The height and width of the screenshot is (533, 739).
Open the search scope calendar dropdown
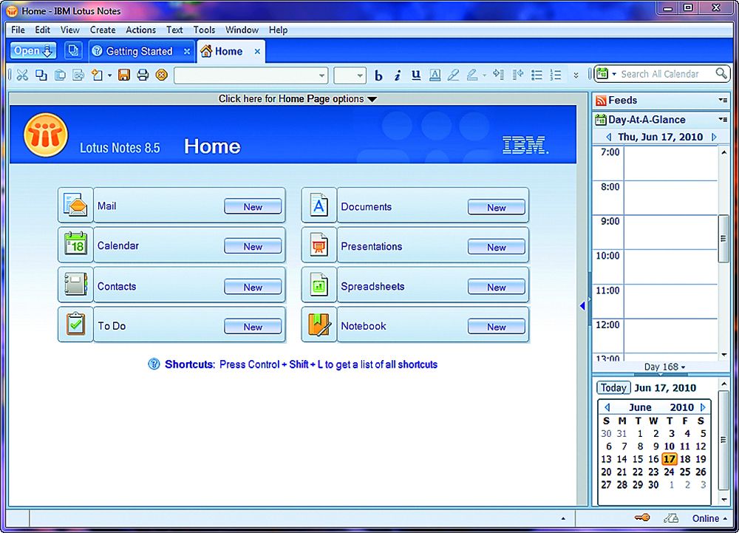click(x=613, y=74)
